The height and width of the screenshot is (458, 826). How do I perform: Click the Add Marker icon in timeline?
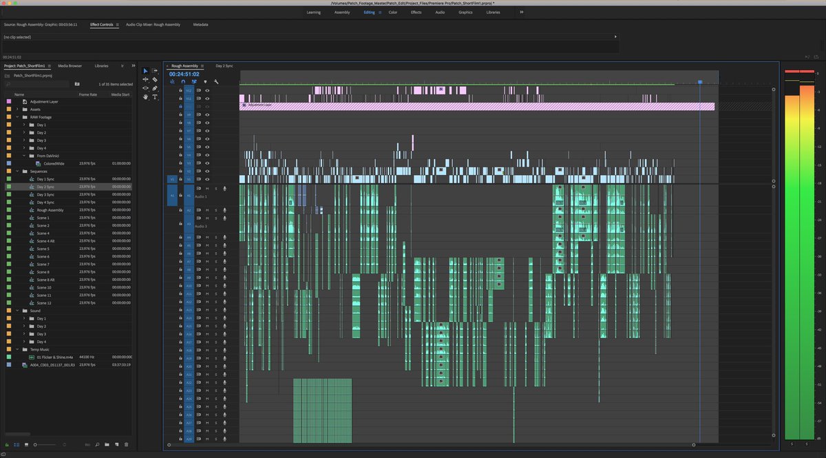point(205,82)
